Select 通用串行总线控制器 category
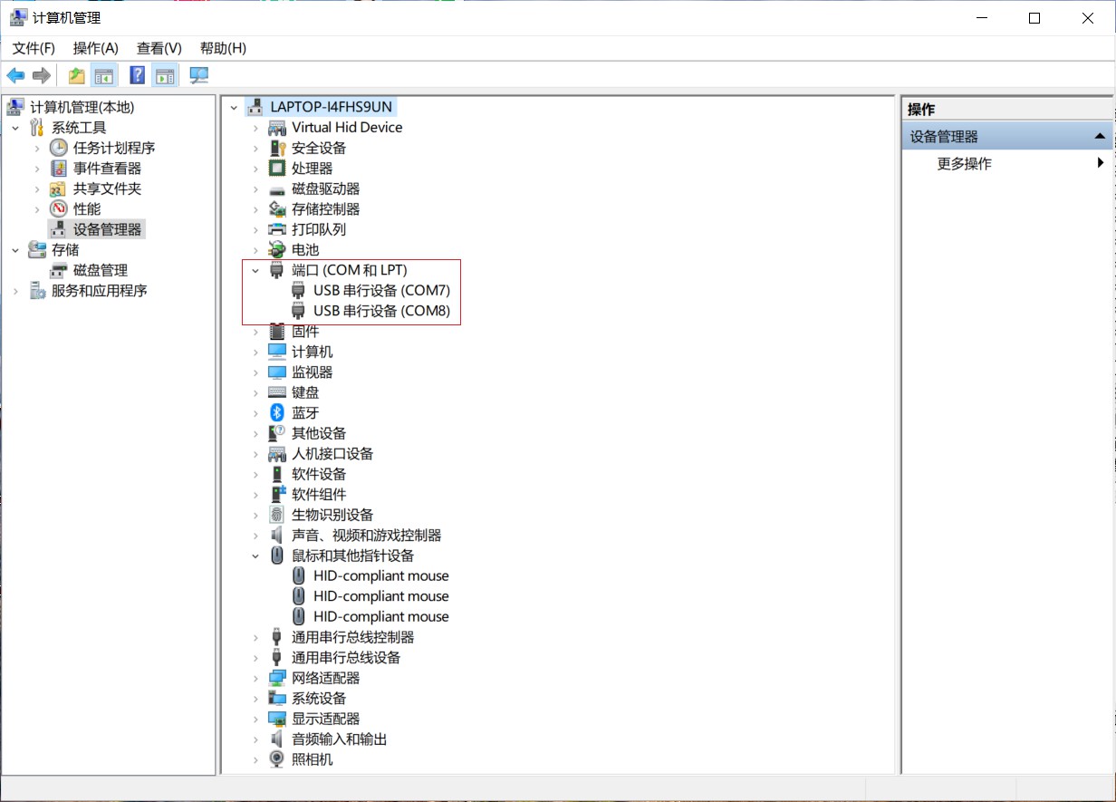The width and height of the screenshot is (1116, 802). click(353, 637)
